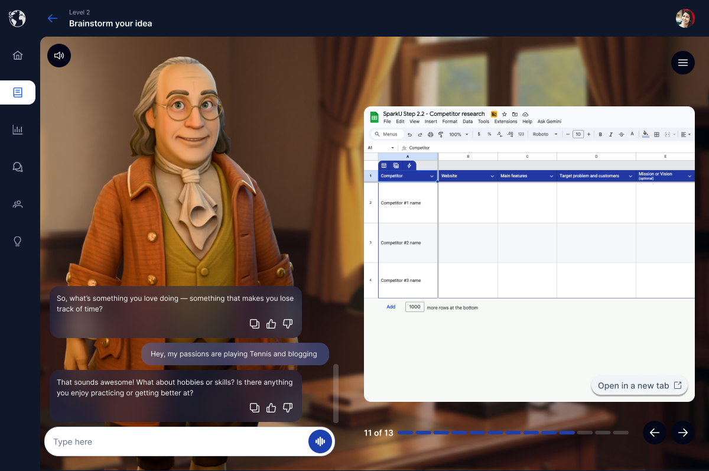Open the Data menu in Sheets

[x=467, y=122]
